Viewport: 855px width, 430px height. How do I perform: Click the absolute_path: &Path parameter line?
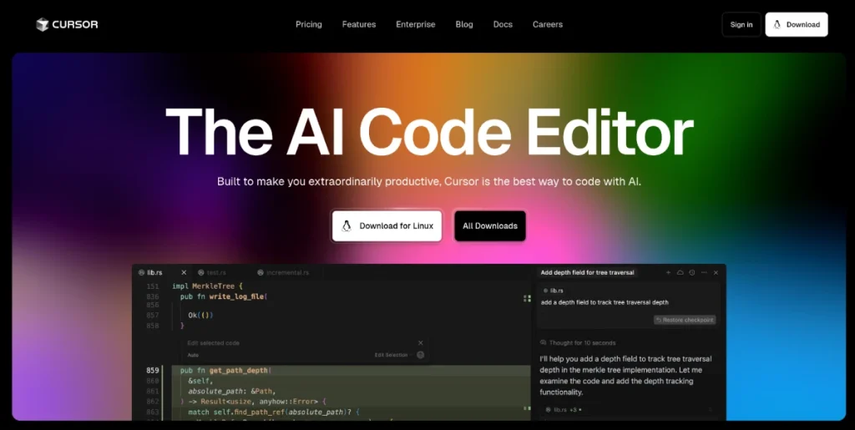click(x=232, y=392)
